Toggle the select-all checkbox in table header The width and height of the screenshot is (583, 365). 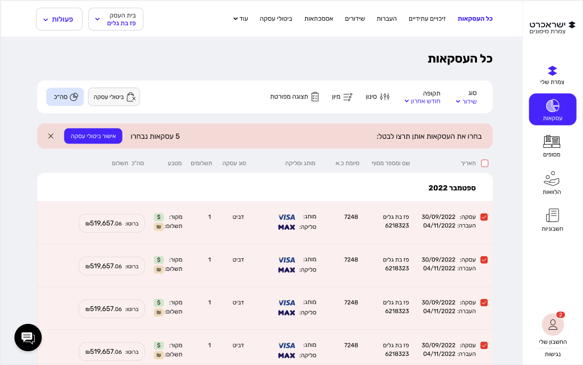484,163
